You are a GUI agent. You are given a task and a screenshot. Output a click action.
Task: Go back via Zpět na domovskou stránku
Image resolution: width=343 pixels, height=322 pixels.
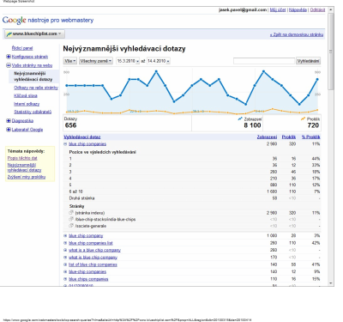[297, 34]
